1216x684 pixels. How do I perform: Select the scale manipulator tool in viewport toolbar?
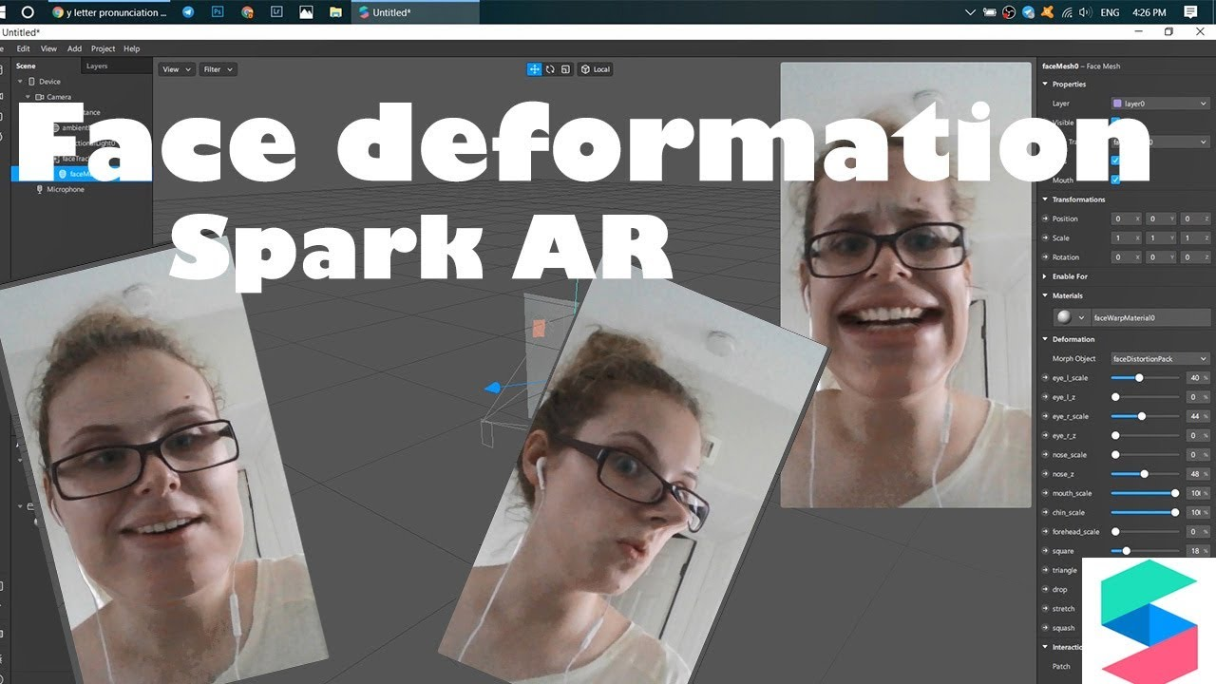point(565,69)
